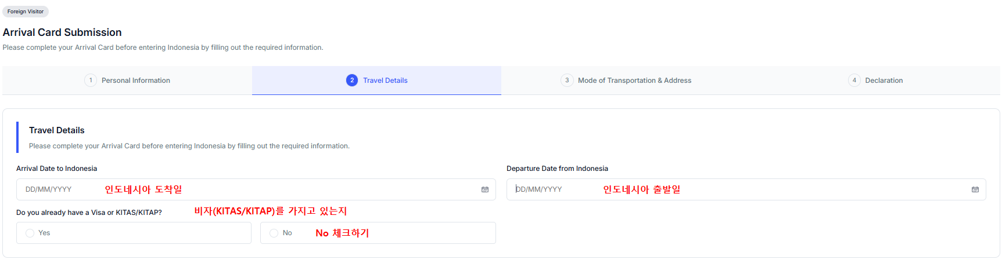Open the Arrival Date calendar icon
The height and width of the screenshot is (263, 1002).
[485, 189]
